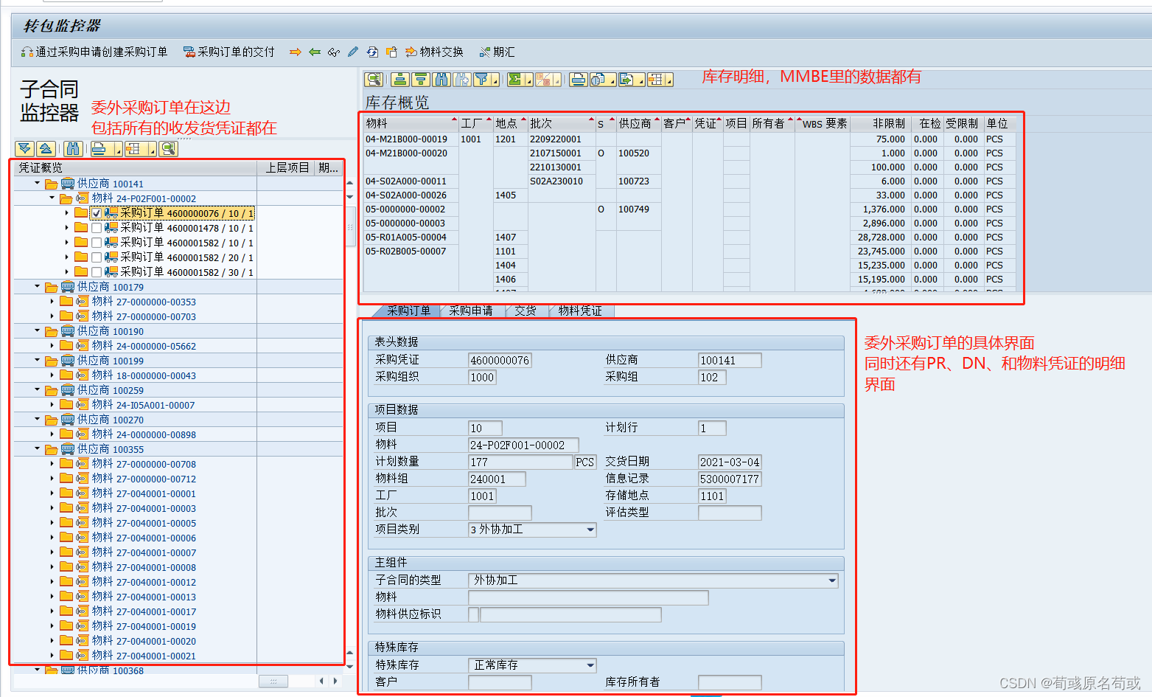Collapse the 供应商 100355 node

38,448
